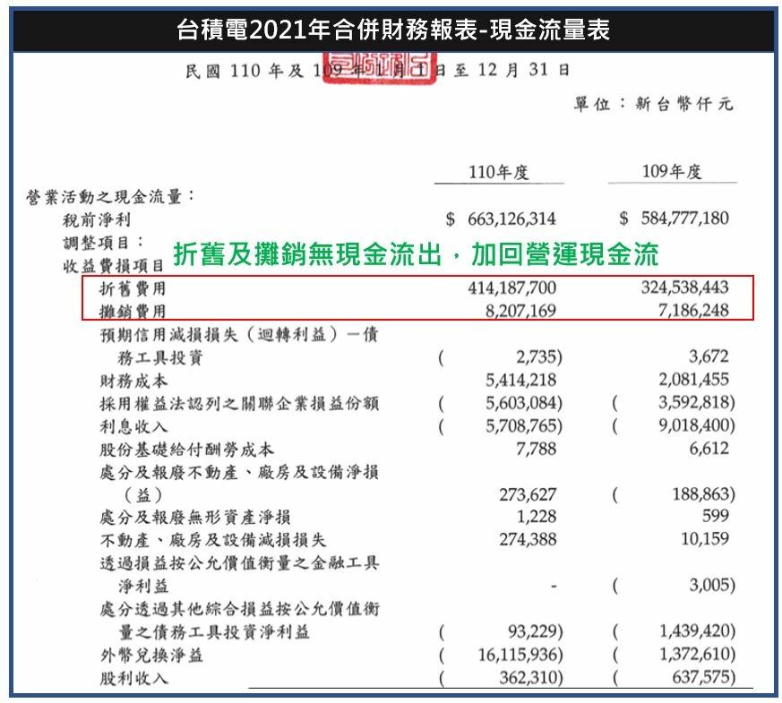Screen dimensions: 782x703
Task: Select the value 1,228
Action: click(537, 517)
